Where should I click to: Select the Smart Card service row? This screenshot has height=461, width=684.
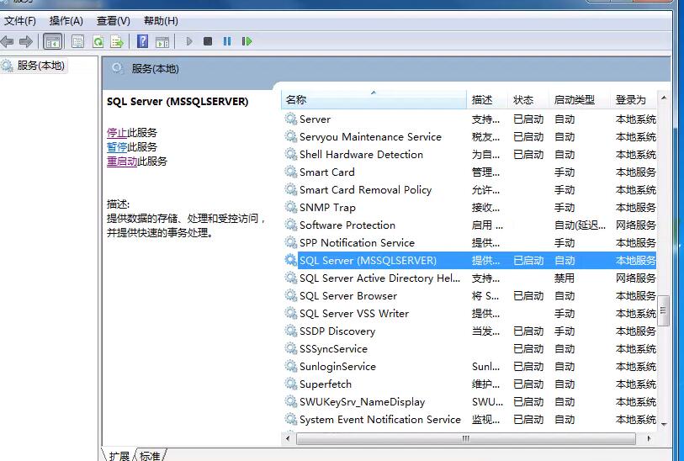[469, 172]
